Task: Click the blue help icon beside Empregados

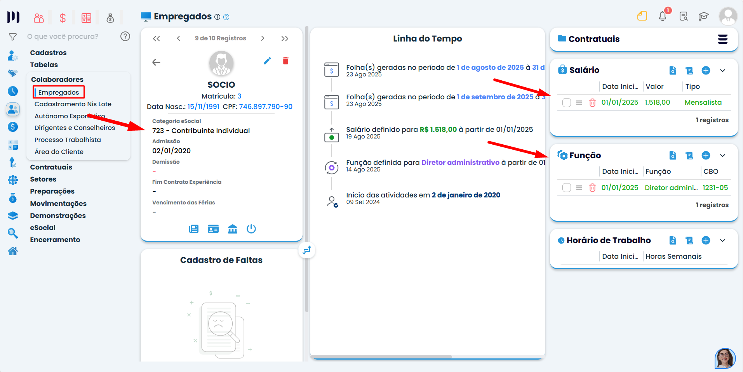Action: coord(226,17)
